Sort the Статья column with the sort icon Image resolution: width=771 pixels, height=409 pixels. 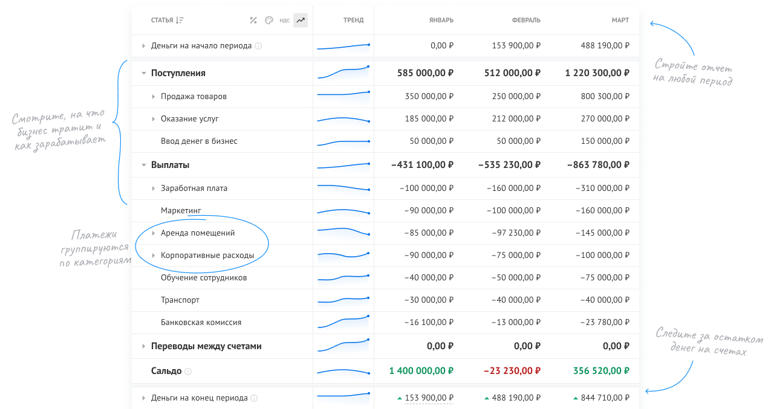pos(180,20)
